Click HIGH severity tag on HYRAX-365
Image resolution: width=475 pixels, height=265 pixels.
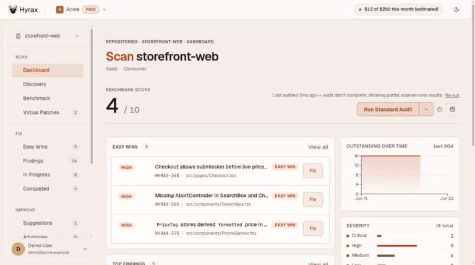tap(126, 196)
